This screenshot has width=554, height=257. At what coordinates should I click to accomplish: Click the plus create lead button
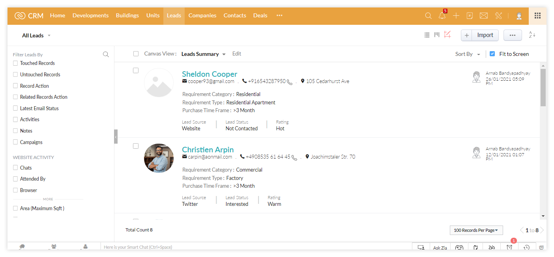pos(466,35)
